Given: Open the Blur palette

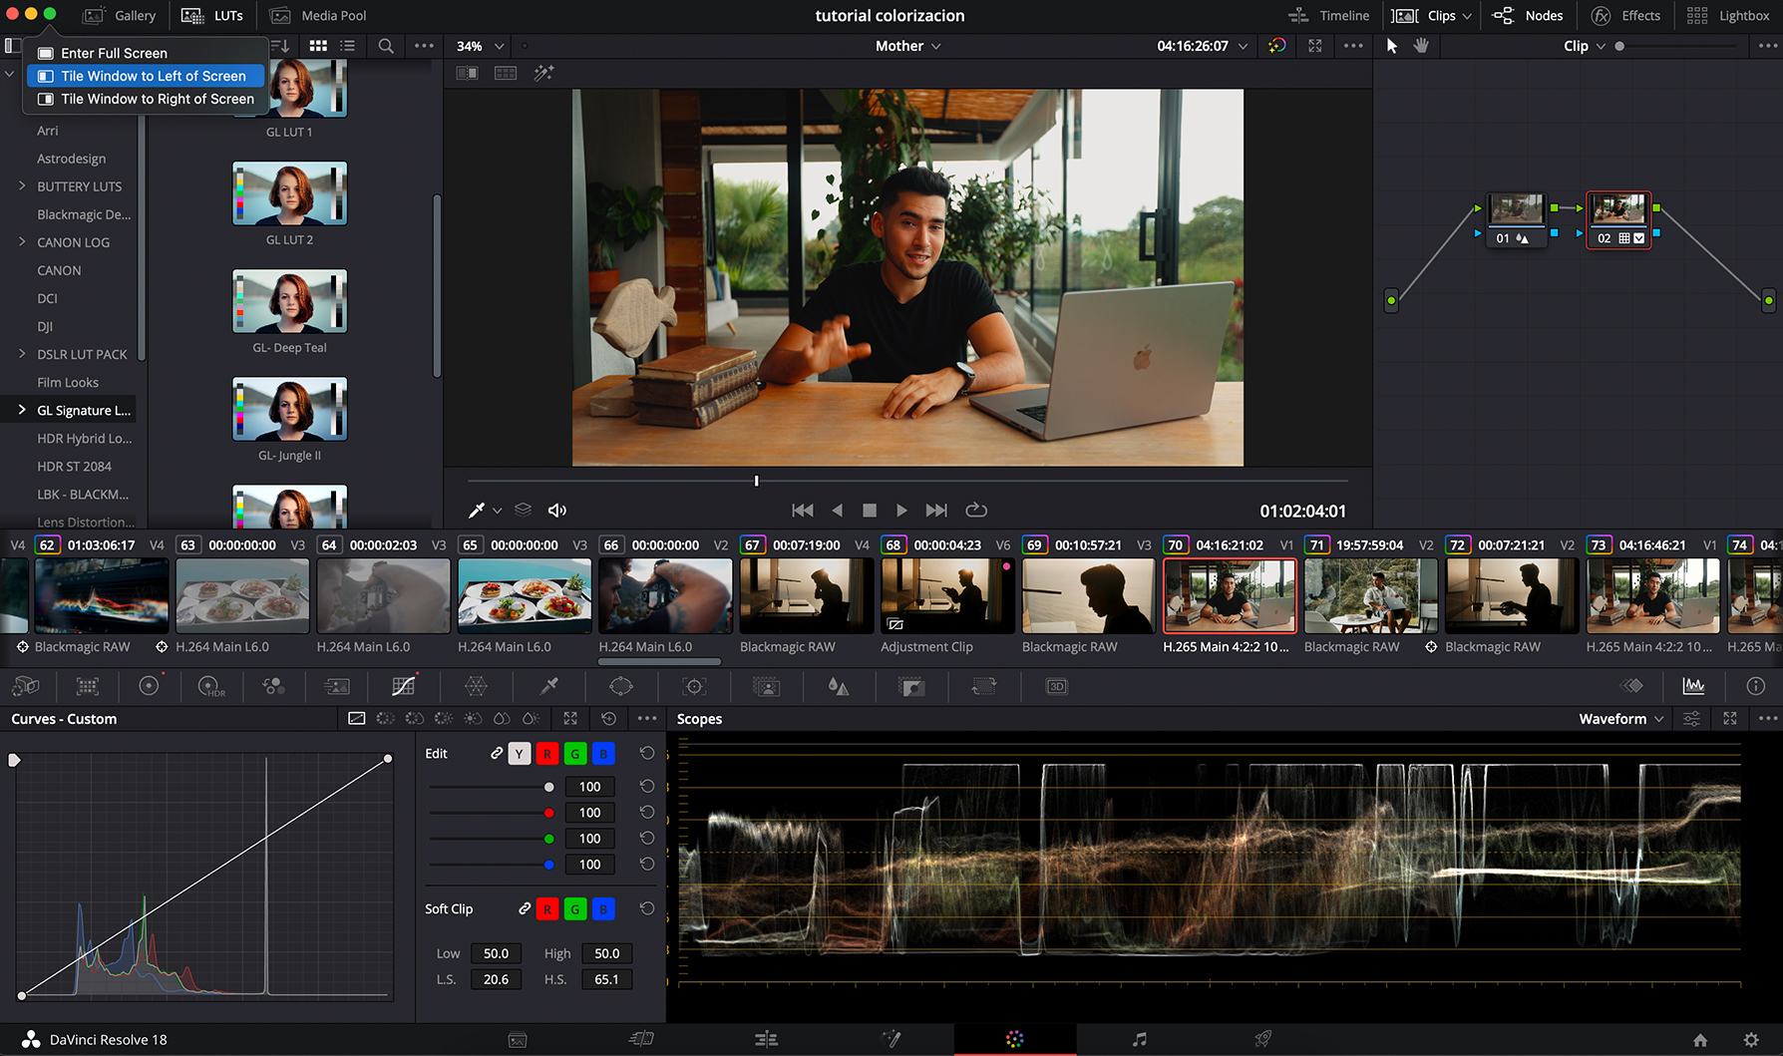Looking at the screenshot, I should (x=839, y=686).
